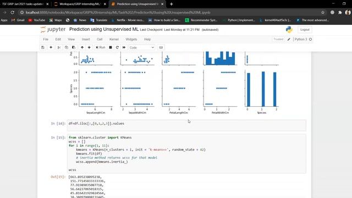Click the Jupyter logo
Viewport: 352px width, 198px height.
click(53, 29)
